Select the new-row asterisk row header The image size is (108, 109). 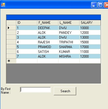(11, 61)
